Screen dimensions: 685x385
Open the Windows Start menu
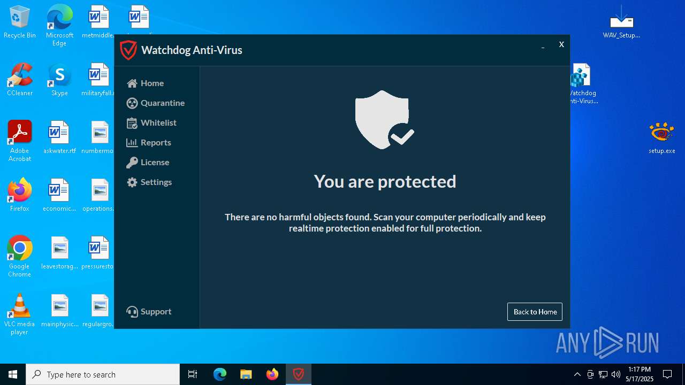tap(13, 374)
